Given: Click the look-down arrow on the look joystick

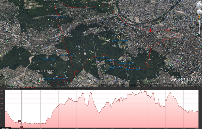Looking at the screenshot, I should (x=199, y=6).
